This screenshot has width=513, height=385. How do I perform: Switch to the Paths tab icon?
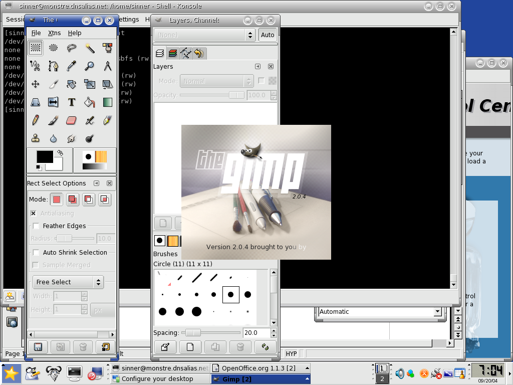[186, 53]
